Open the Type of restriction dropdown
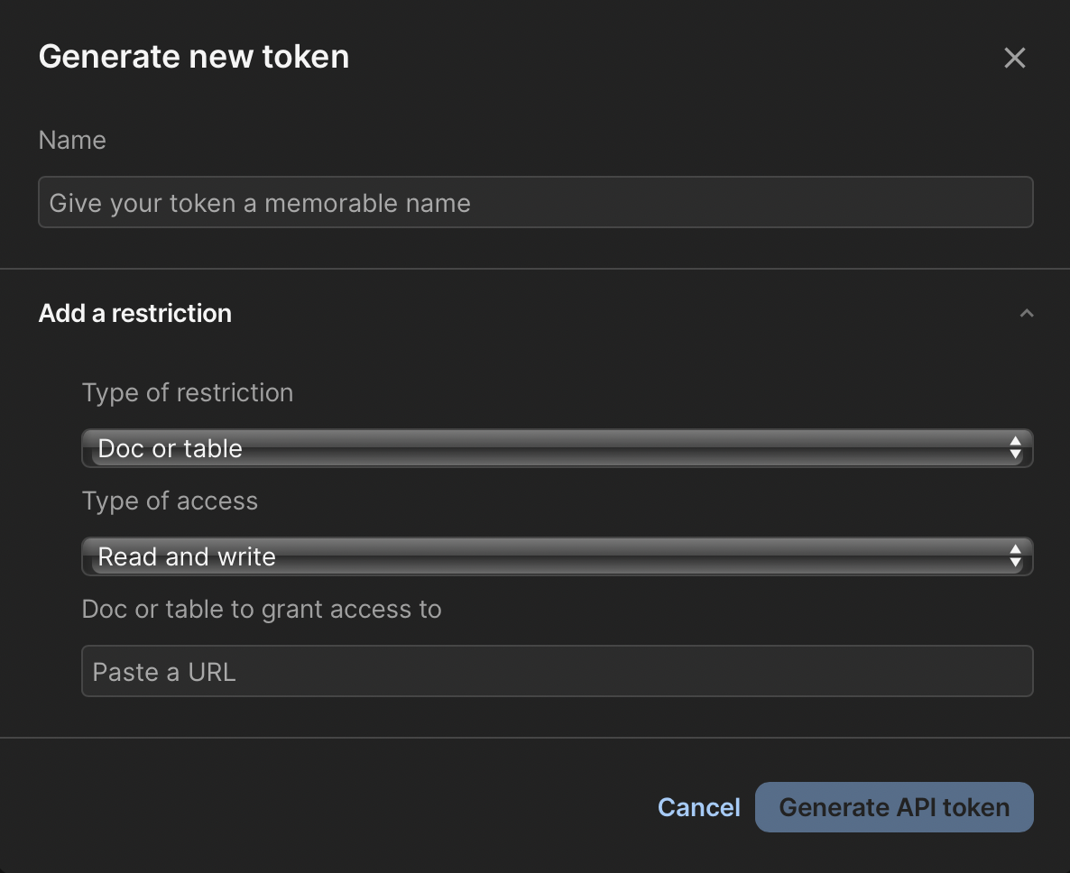The height and width of the screenshot is (873, 1070). coord(557,448)
